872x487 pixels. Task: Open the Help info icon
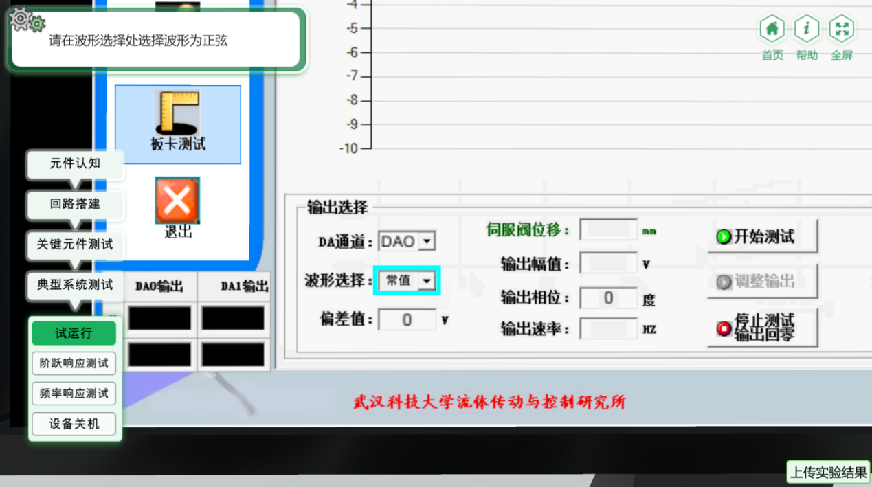pyautogui.click(x=807, y=30)
